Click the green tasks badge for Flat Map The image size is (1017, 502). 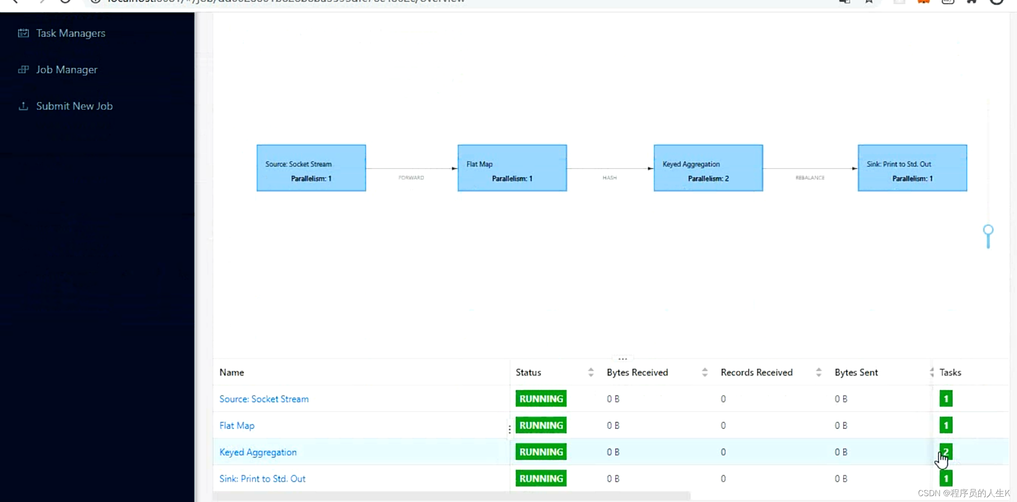[x=945, y=425]
